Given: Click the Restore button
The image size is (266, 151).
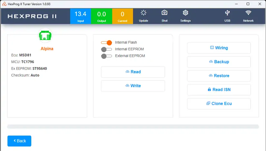Looking at the screenshot, I should 219,76.
